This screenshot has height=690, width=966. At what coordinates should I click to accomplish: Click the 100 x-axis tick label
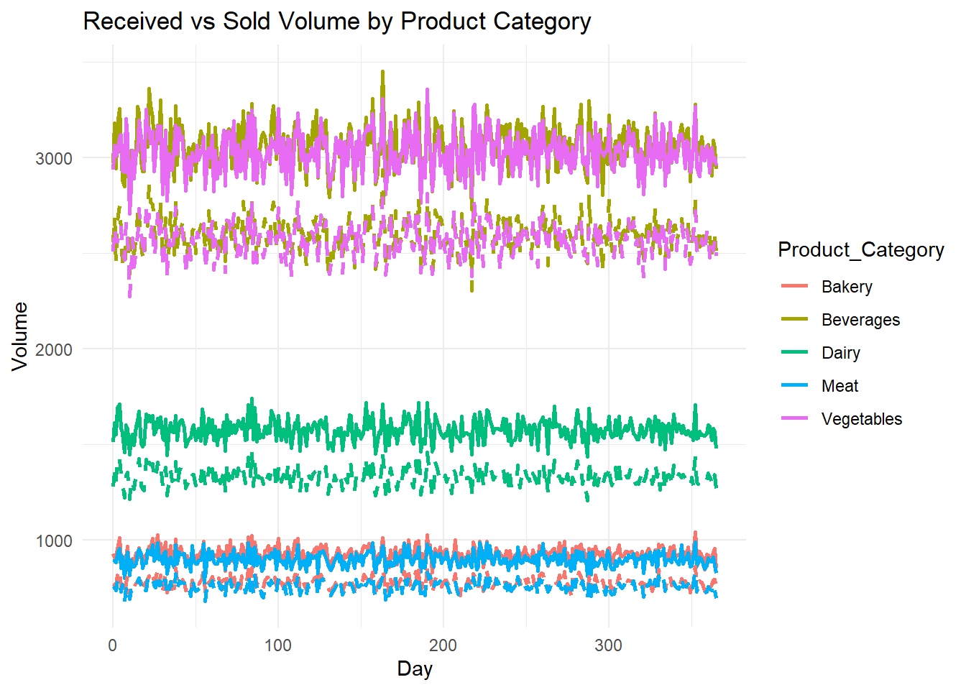tap(278, 645)
